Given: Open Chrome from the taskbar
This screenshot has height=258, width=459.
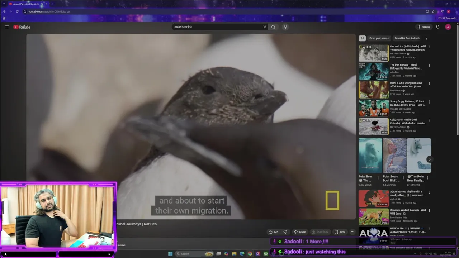Looking at the screenshot, I should tap(250, 254).
